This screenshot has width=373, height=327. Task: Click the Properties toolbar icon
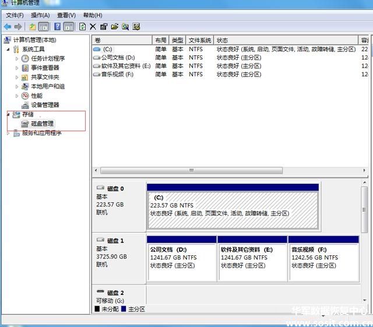click(104, 27)
